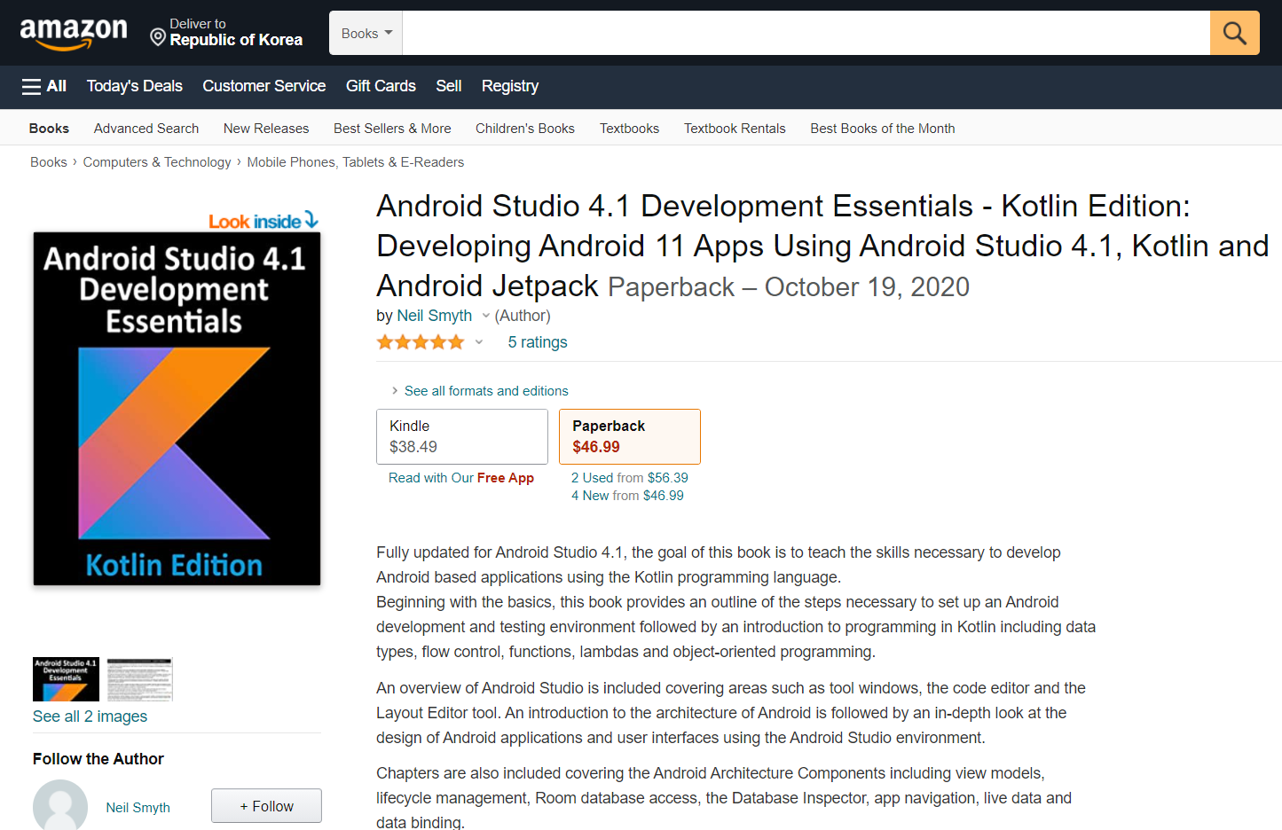Click Deliver to Republic of Korea
The height and width of the screenshot is (830, 1282).
coord(227,33)
